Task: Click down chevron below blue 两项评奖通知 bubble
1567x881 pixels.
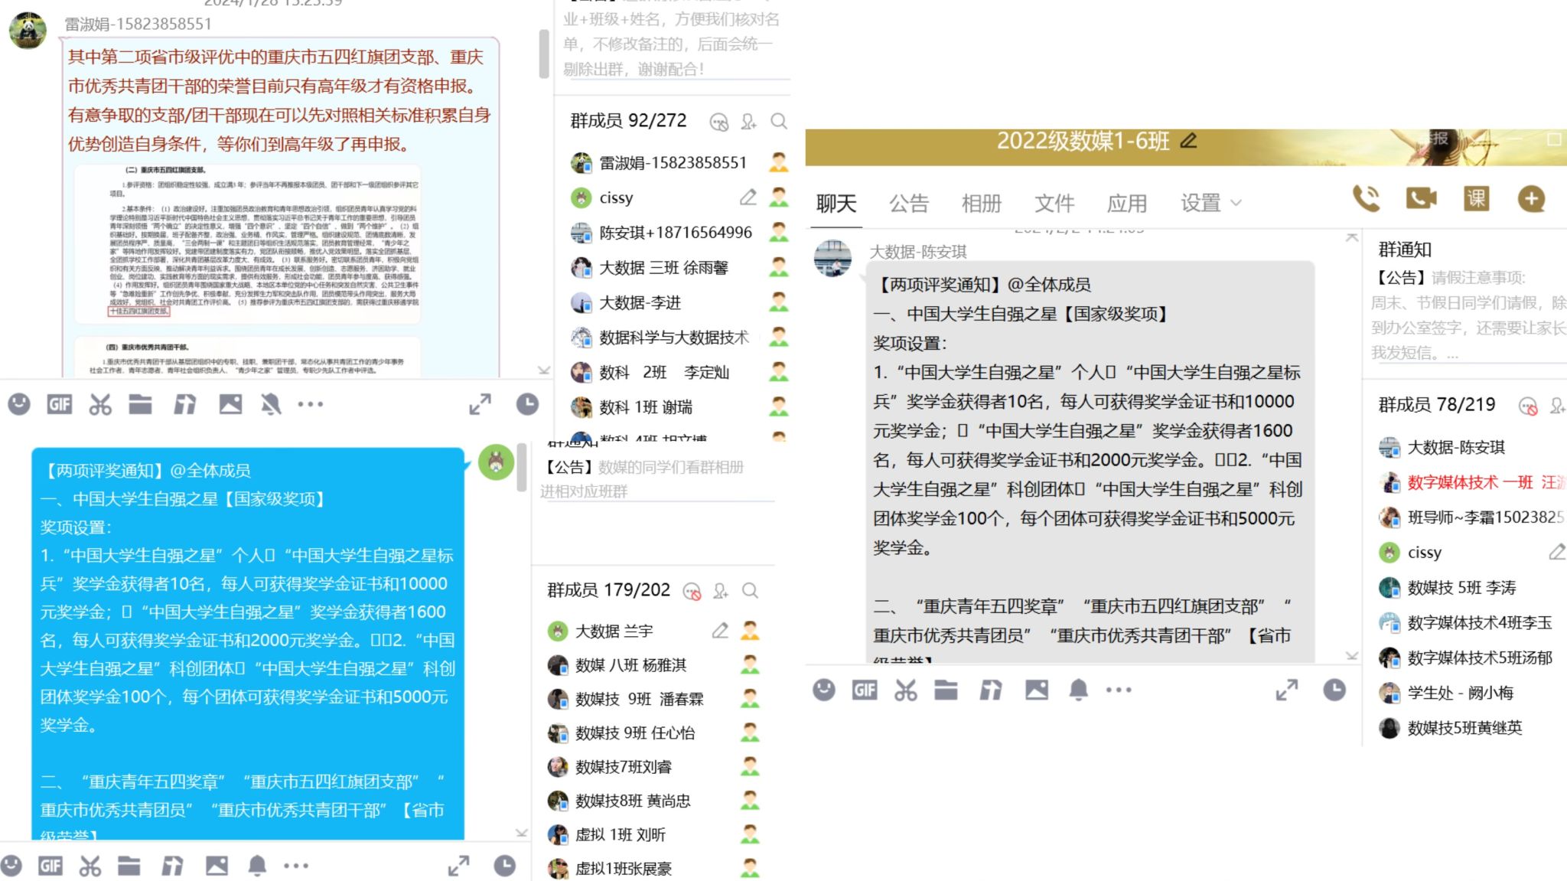Action: (x=521, y=832)
